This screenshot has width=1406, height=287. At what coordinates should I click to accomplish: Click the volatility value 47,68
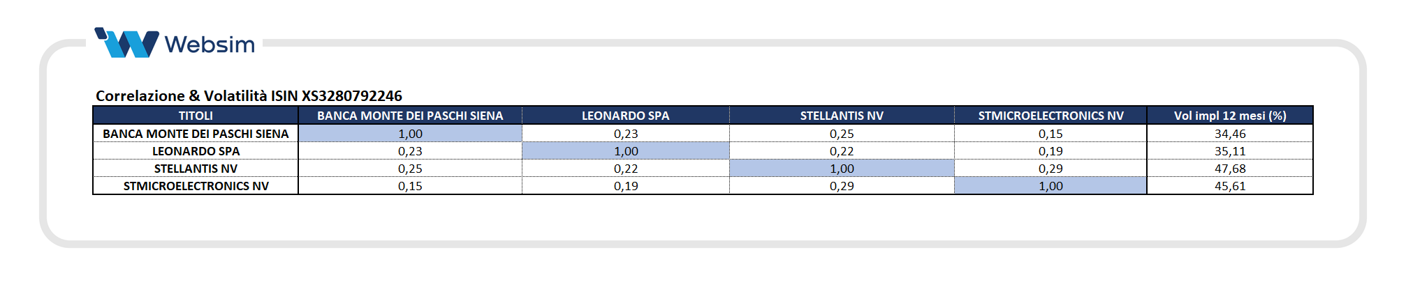click(x=1230, y=169)
